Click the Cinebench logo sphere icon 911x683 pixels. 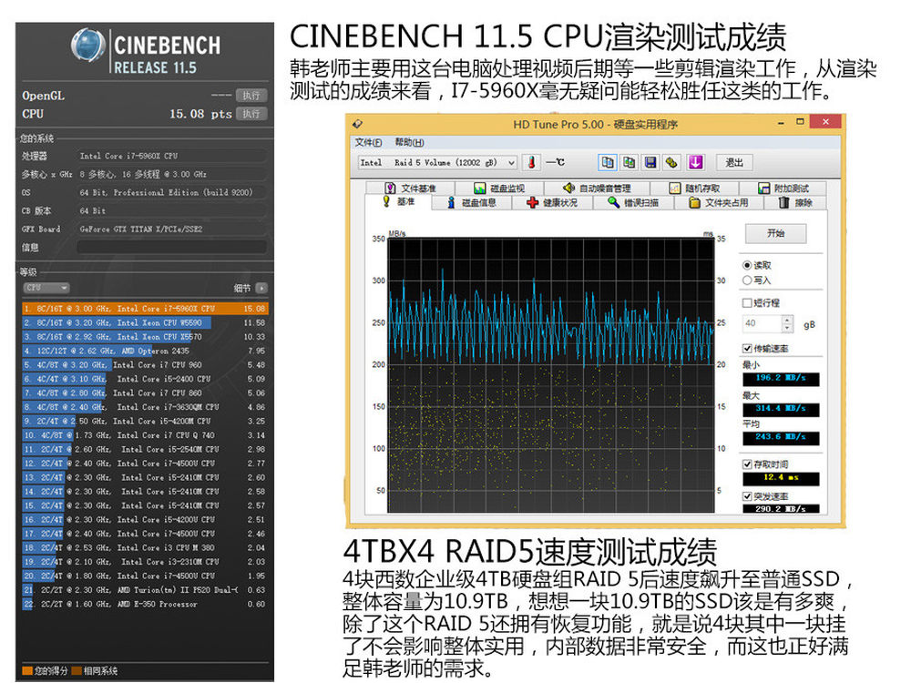click(x=87, y=44)
